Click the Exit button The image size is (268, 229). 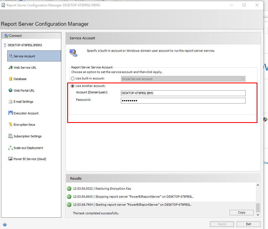coord(248,224)
